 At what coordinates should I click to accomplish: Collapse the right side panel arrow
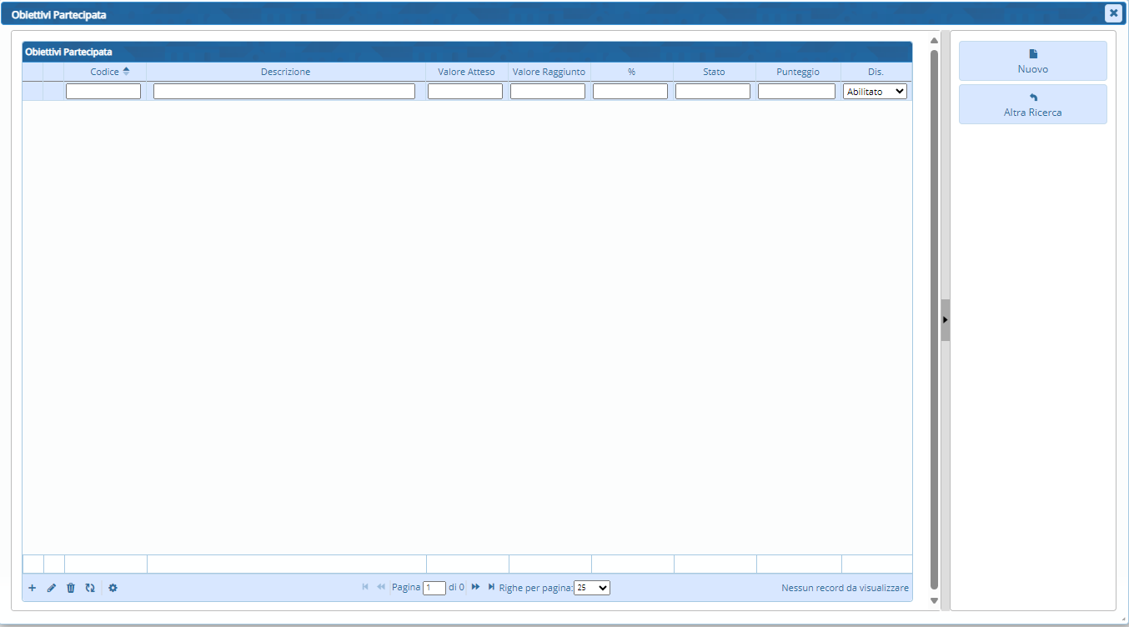click(946, 319)
